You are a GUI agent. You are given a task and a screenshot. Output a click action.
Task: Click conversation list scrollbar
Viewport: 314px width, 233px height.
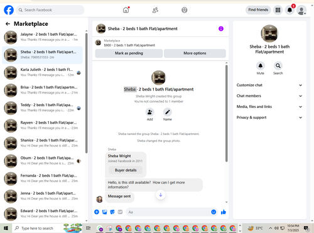click(87, 93)
